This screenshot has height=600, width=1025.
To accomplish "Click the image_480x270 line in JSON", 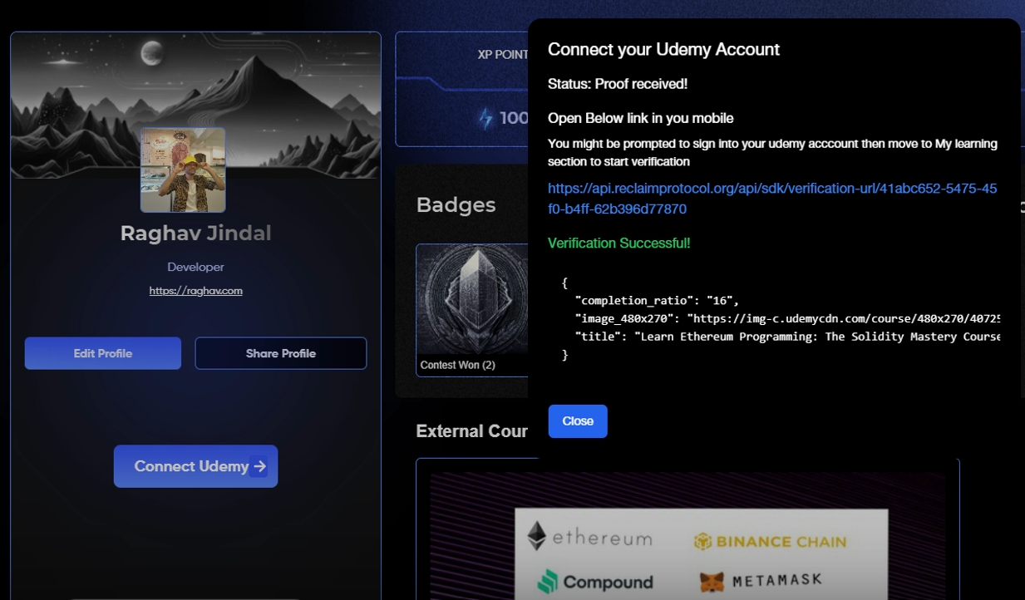I will click(x=787, y=318).
